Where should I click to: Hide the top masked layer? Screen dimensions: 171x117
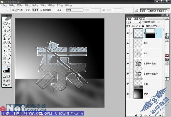pyautogui.click(x=128, y=33)
